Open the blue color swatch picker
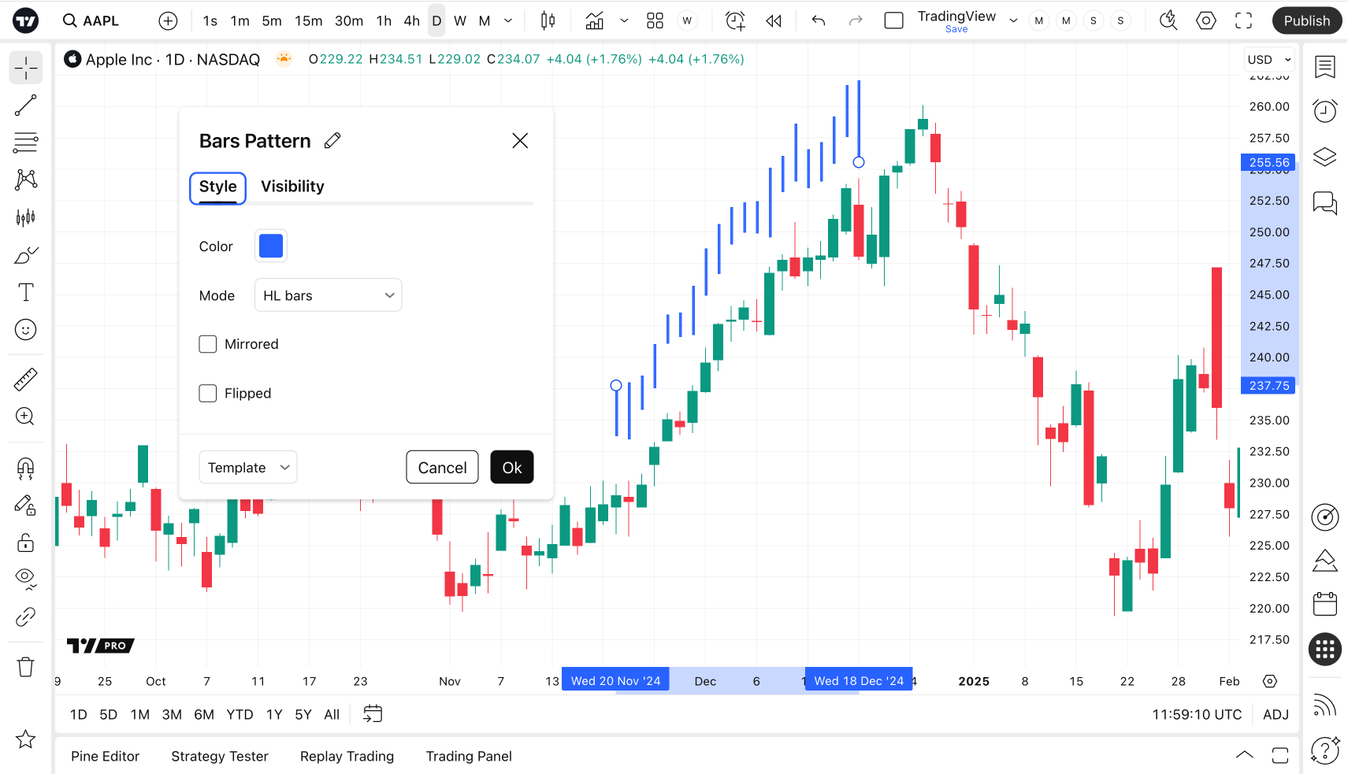This screenshot has width=1348, height=774. (x=271, y=246)
